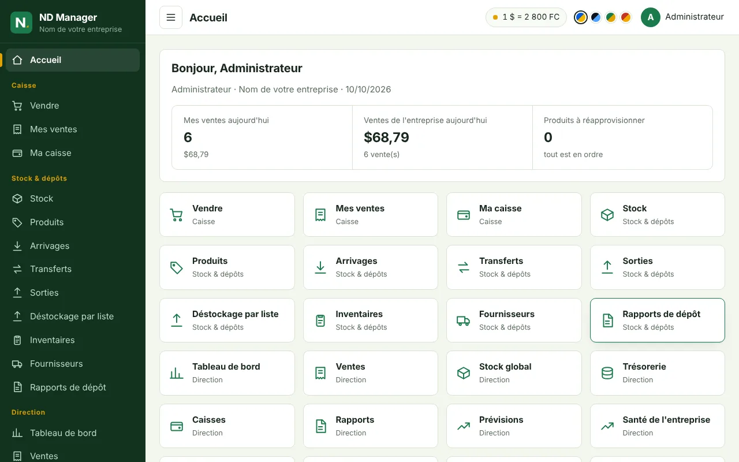This screenshot has width=739, height=462.
Task: Click the box icon on the Stock card
Action: [x=607, y=215]
